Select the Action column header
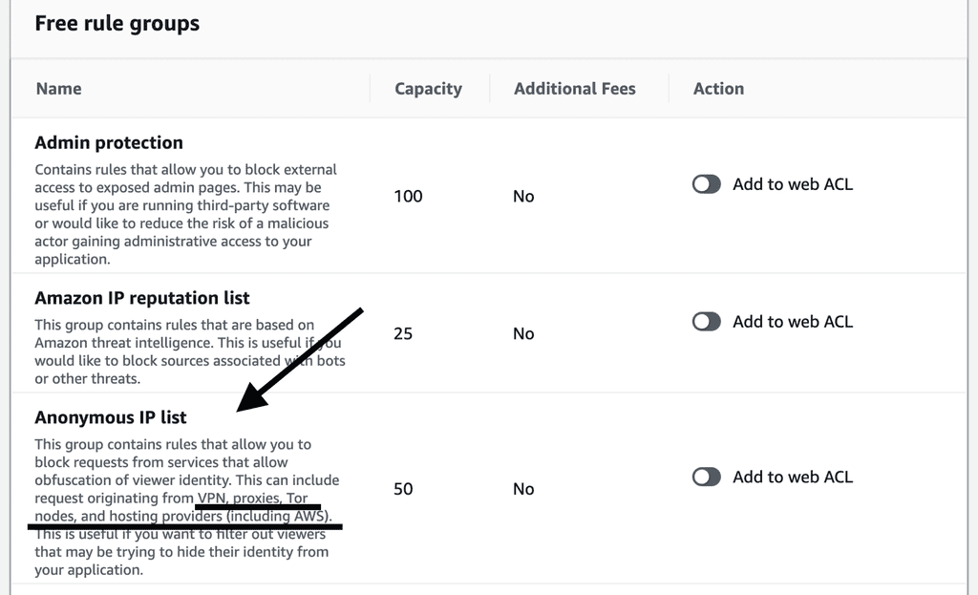978x595 pixels. coord(718,89)
